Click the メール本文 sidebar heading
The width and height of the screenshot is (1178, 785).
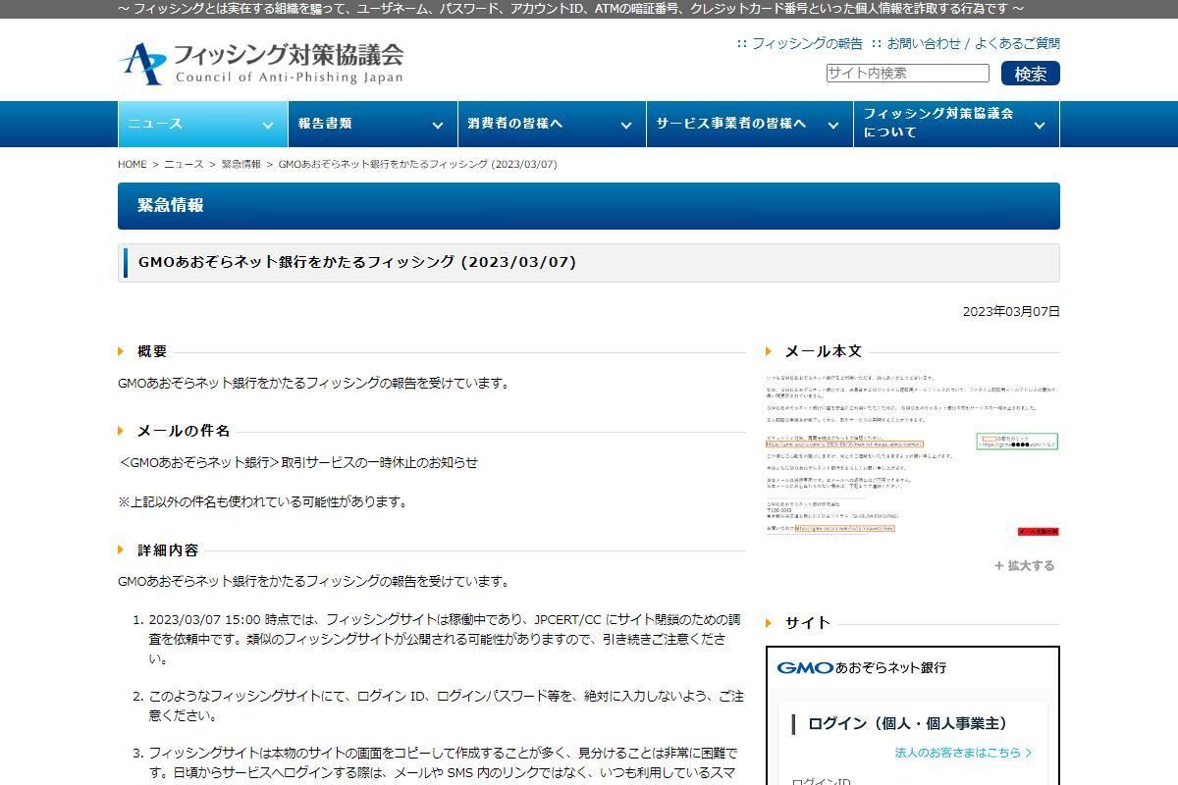point(824,351)
